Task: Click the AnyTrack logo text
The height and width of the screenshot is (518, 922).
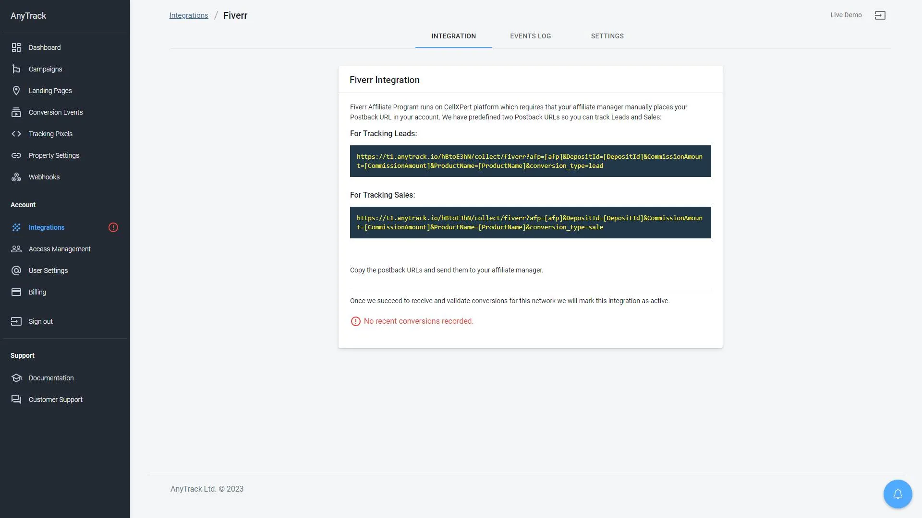Action: click(x=28, y=15)
